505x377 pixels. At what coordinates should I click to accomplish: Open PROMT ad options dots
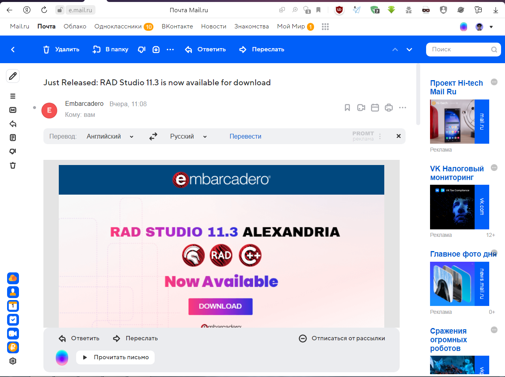(380, 137)
